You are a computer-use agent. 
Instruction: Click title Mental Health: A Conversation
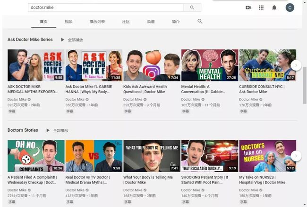pos(203,89)
